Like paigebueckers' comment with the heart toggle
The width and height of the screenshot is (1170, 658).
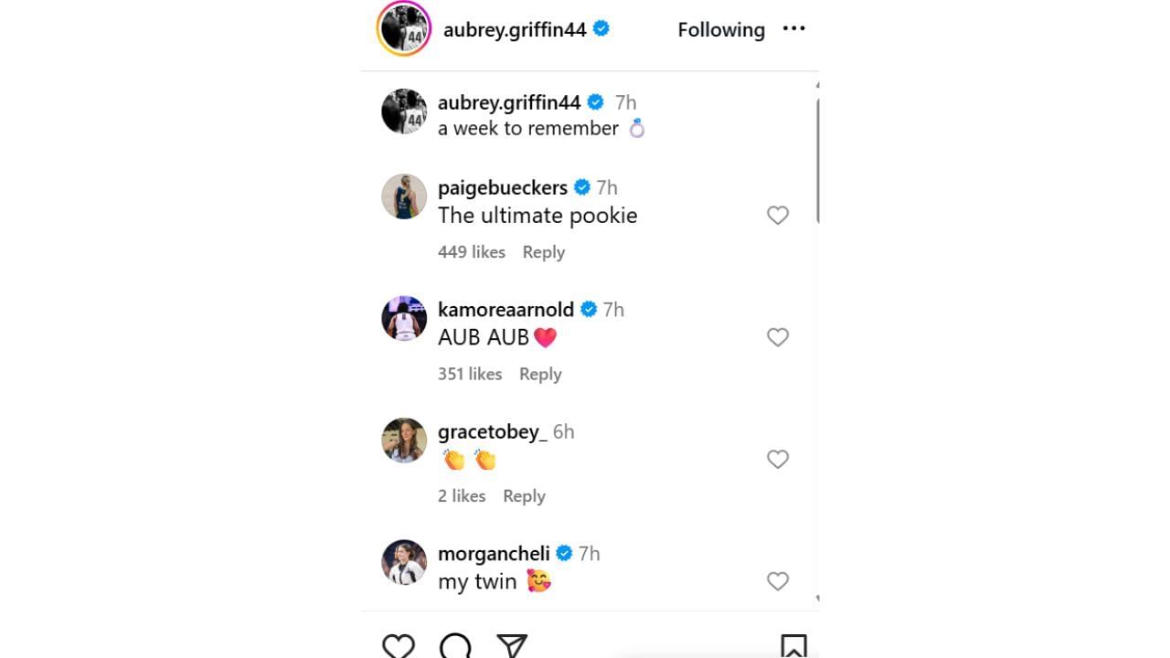pyautogui.click(x=778, y=216)
